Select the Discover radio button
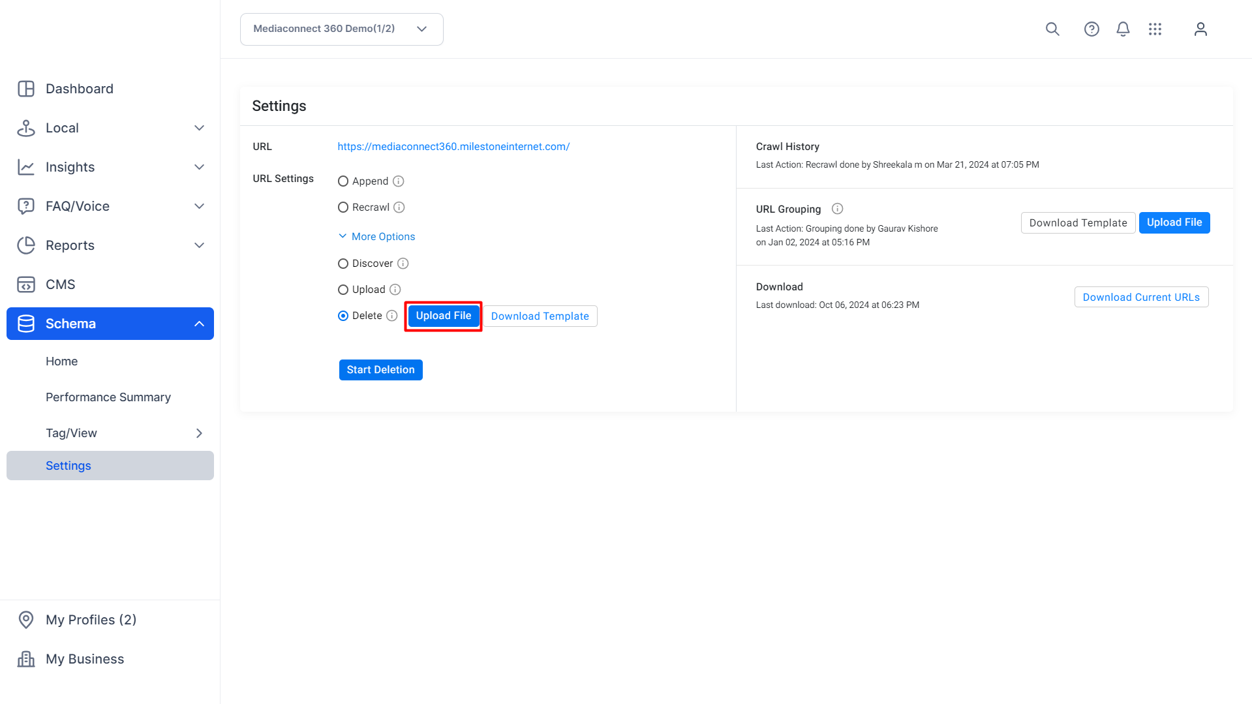 coord(343,264)
